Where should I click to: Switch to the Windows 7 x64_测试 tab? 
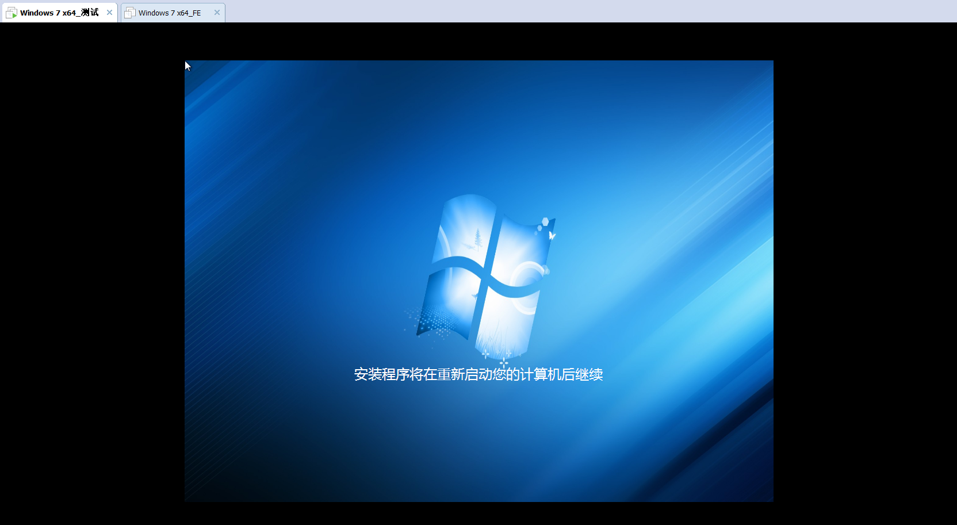tap(59, 13)
